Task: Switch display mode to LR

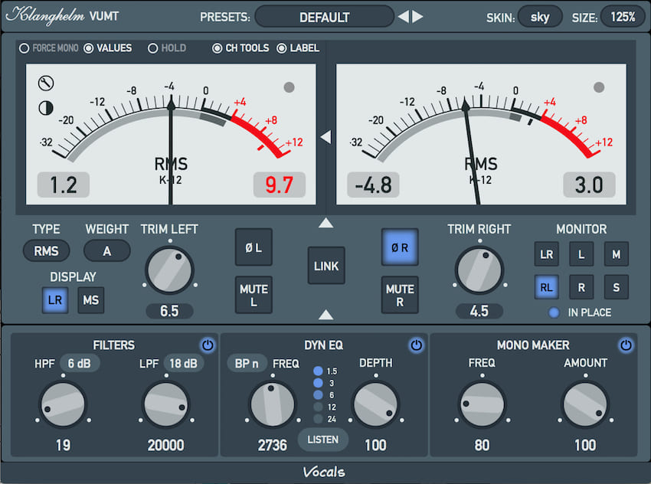Action: (x=55, y=300)
